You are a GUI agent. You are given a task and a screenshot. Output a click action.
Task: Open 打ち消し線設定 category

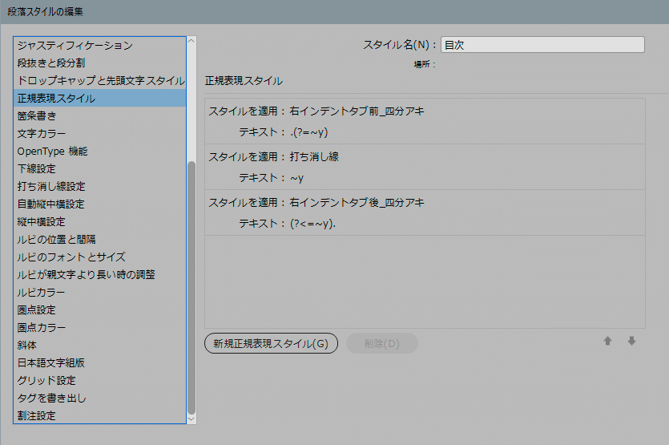99,186
